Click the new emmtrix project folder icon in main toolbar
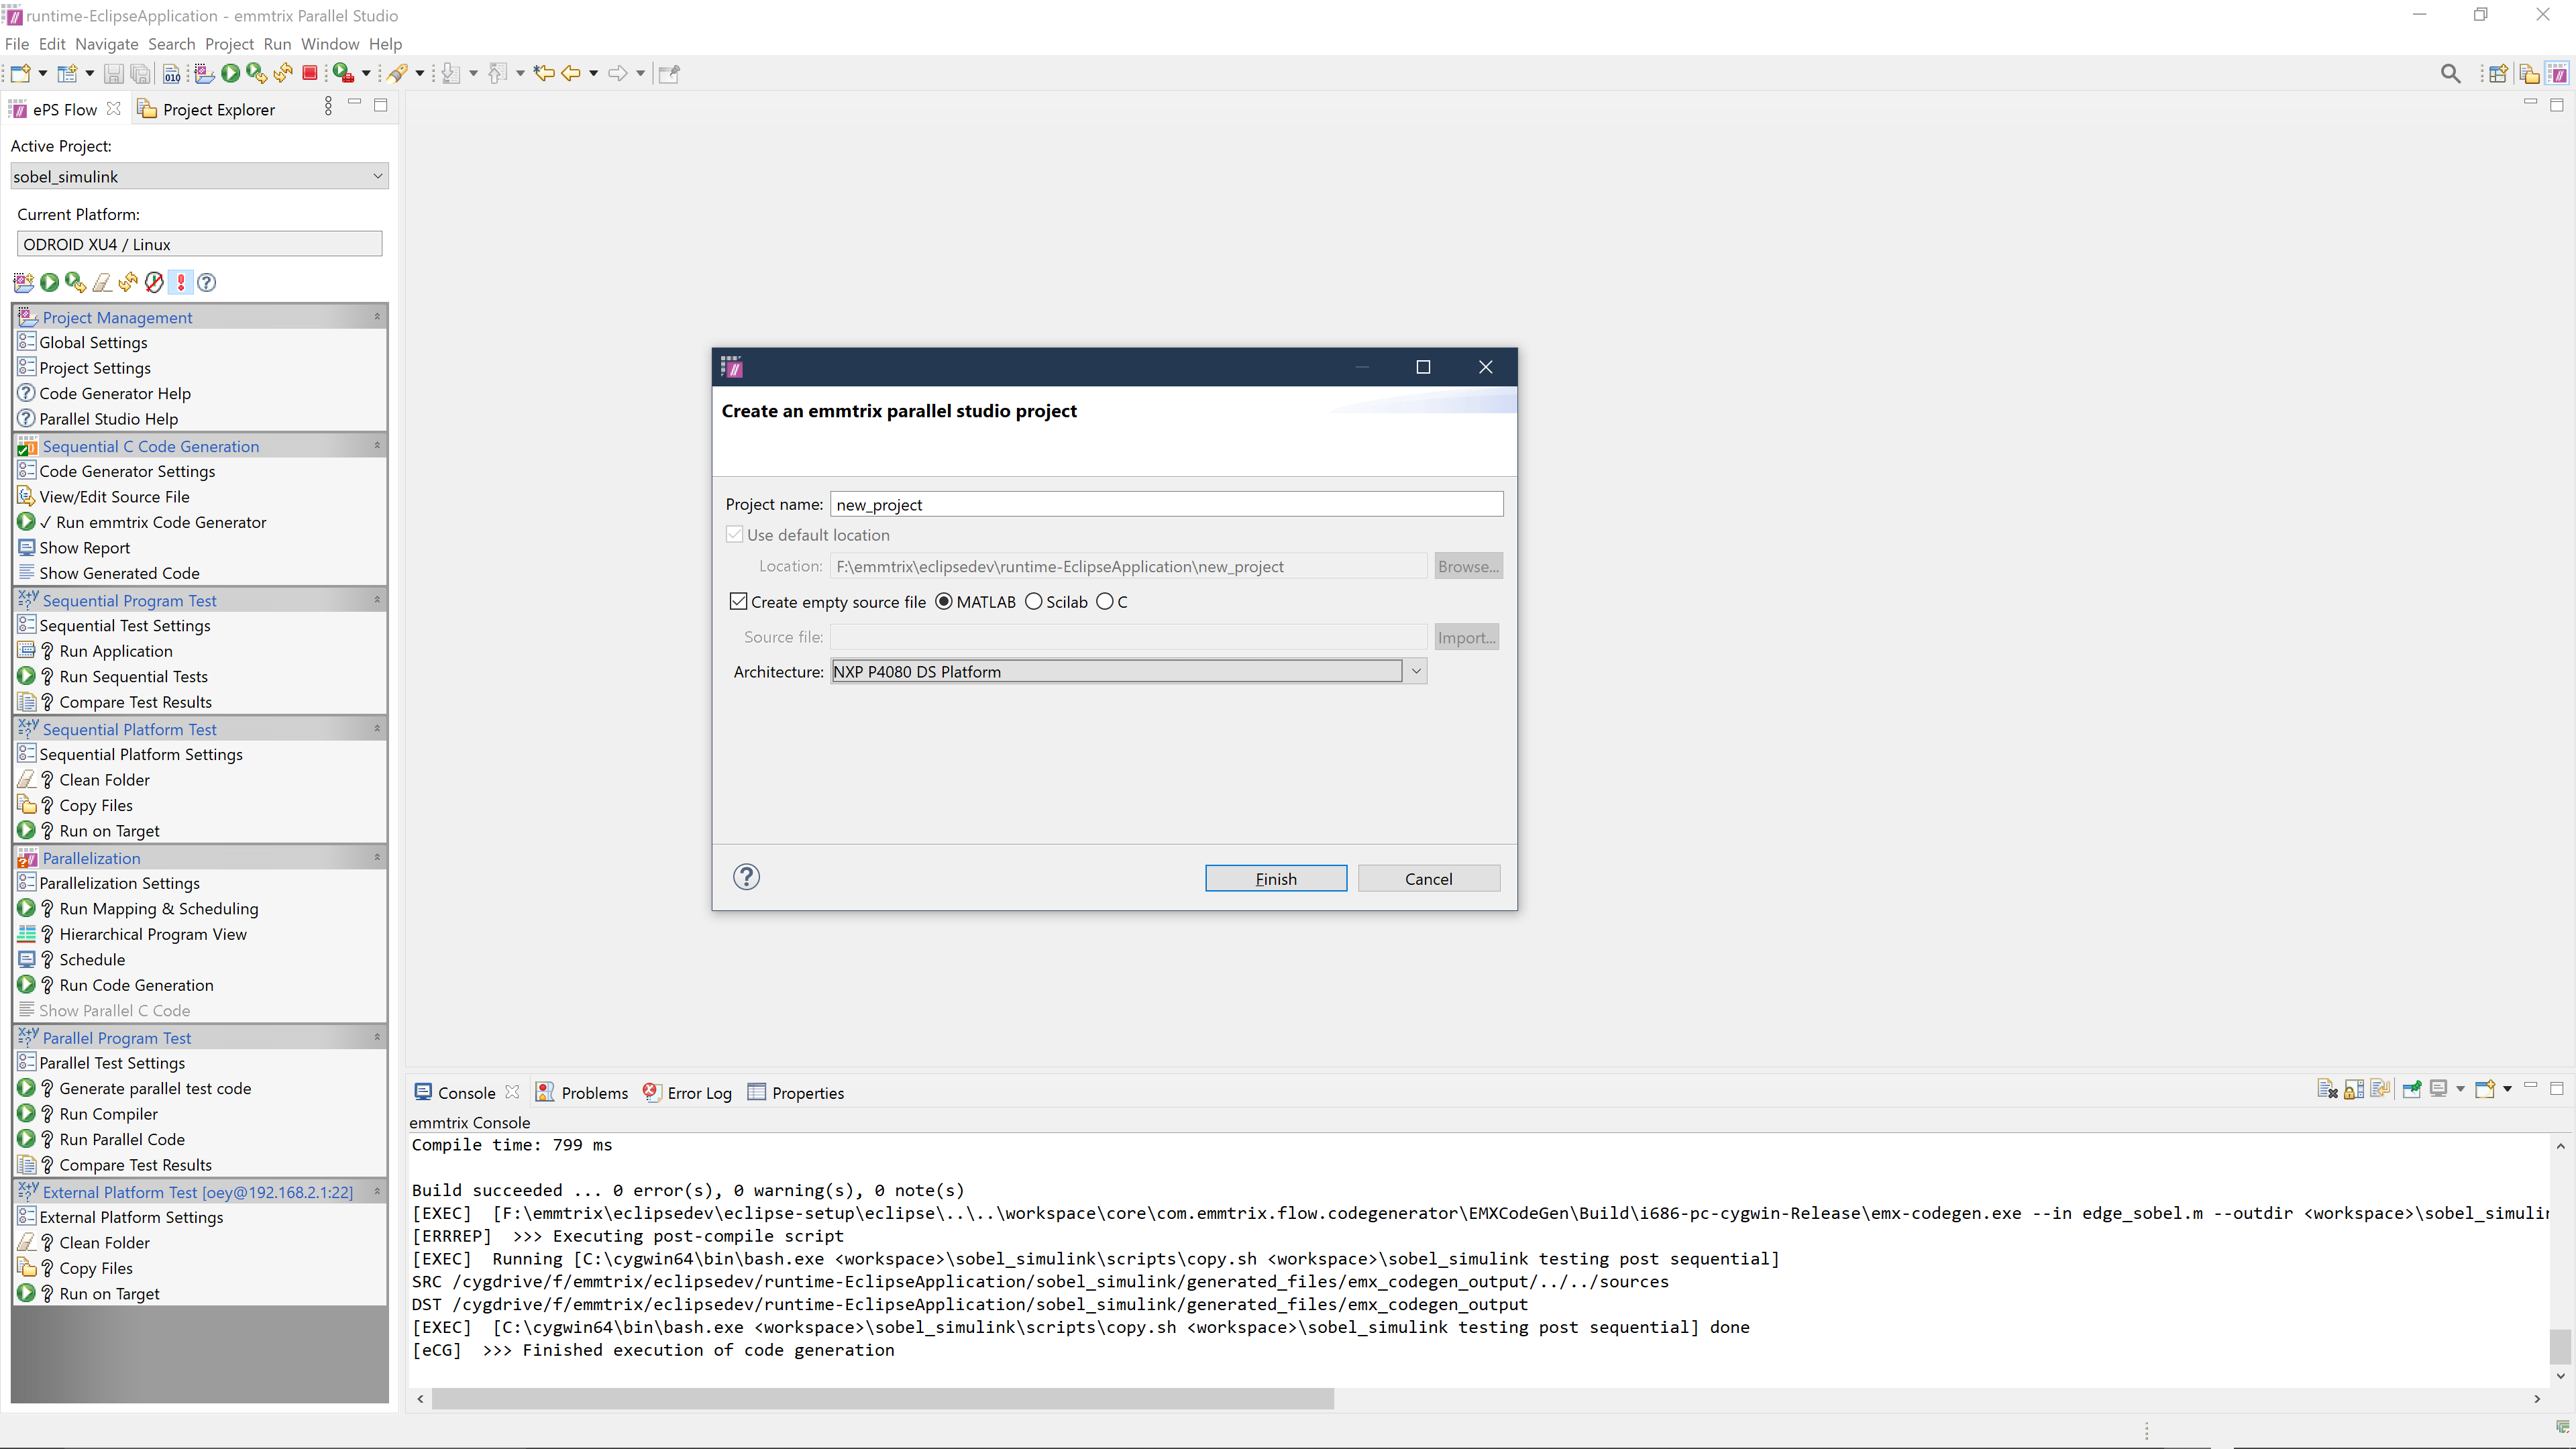 click(x=204, y=73)
